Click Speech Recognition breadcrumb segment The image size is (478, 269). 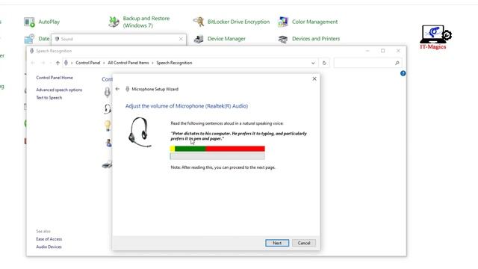coord(174,63)
